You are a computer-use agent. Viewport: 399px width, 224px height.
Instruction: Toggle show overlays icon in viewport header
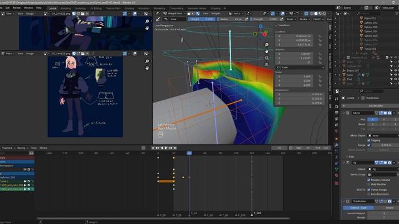coord(282,14)
